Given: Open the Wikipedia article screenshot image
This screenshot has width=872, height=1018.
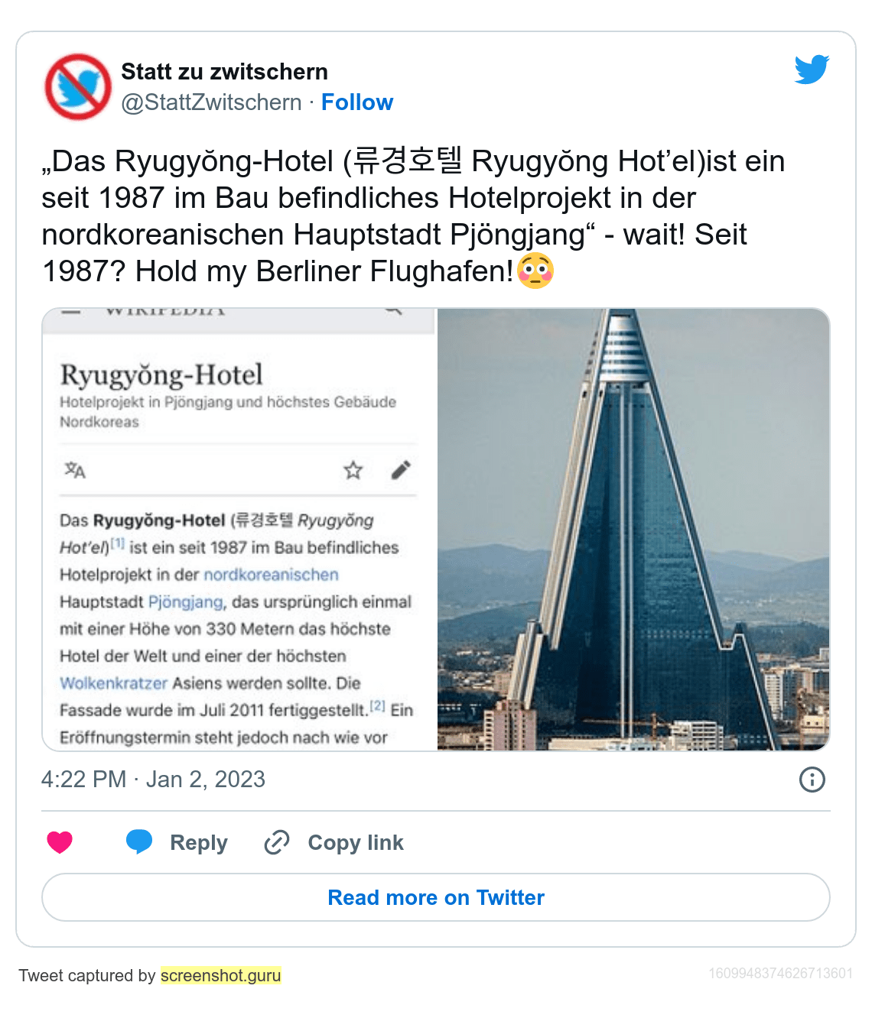Looking at the screenshot, I should point(239,530).
